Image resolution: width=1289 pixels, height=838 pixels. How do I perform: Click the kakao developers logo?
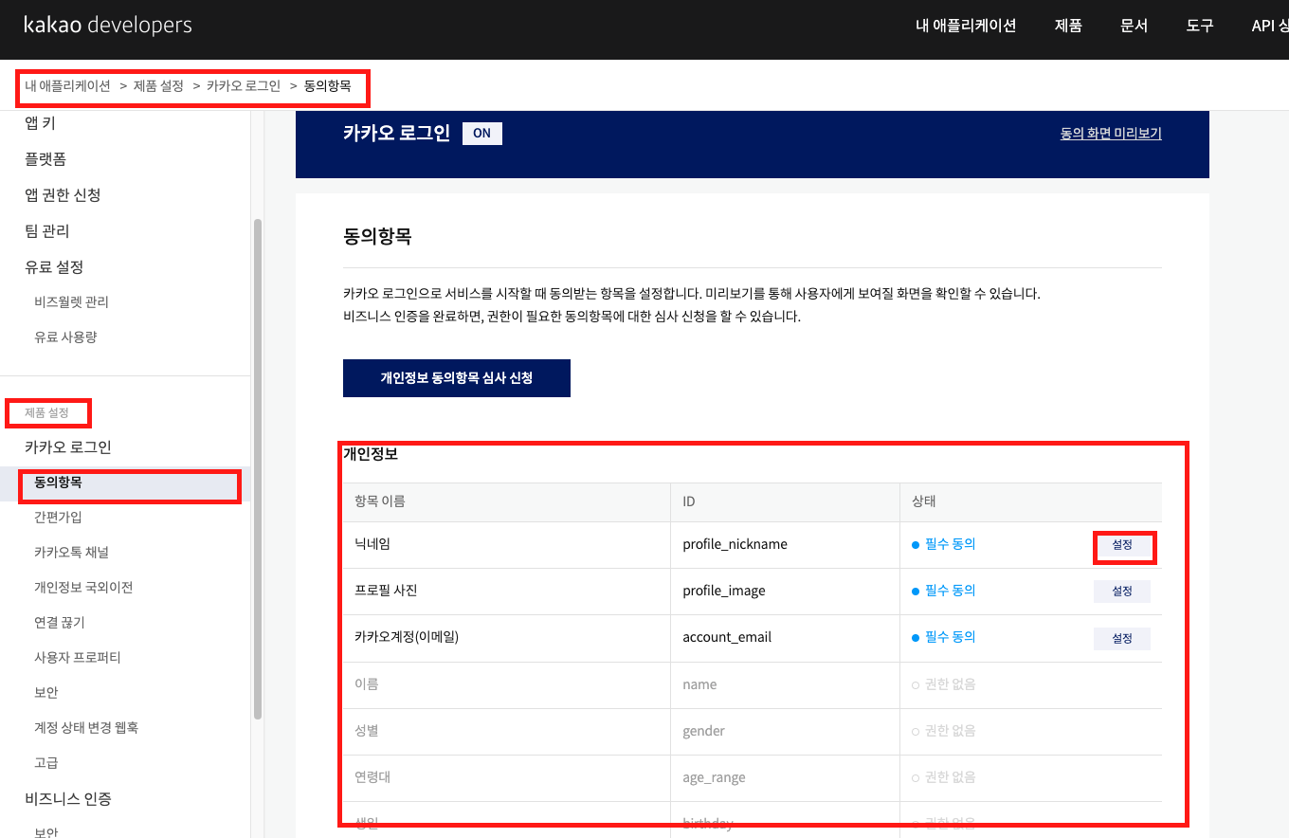coord(108,26)
